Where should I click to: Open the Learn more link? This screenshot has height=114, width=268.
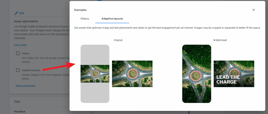(20, 45)
